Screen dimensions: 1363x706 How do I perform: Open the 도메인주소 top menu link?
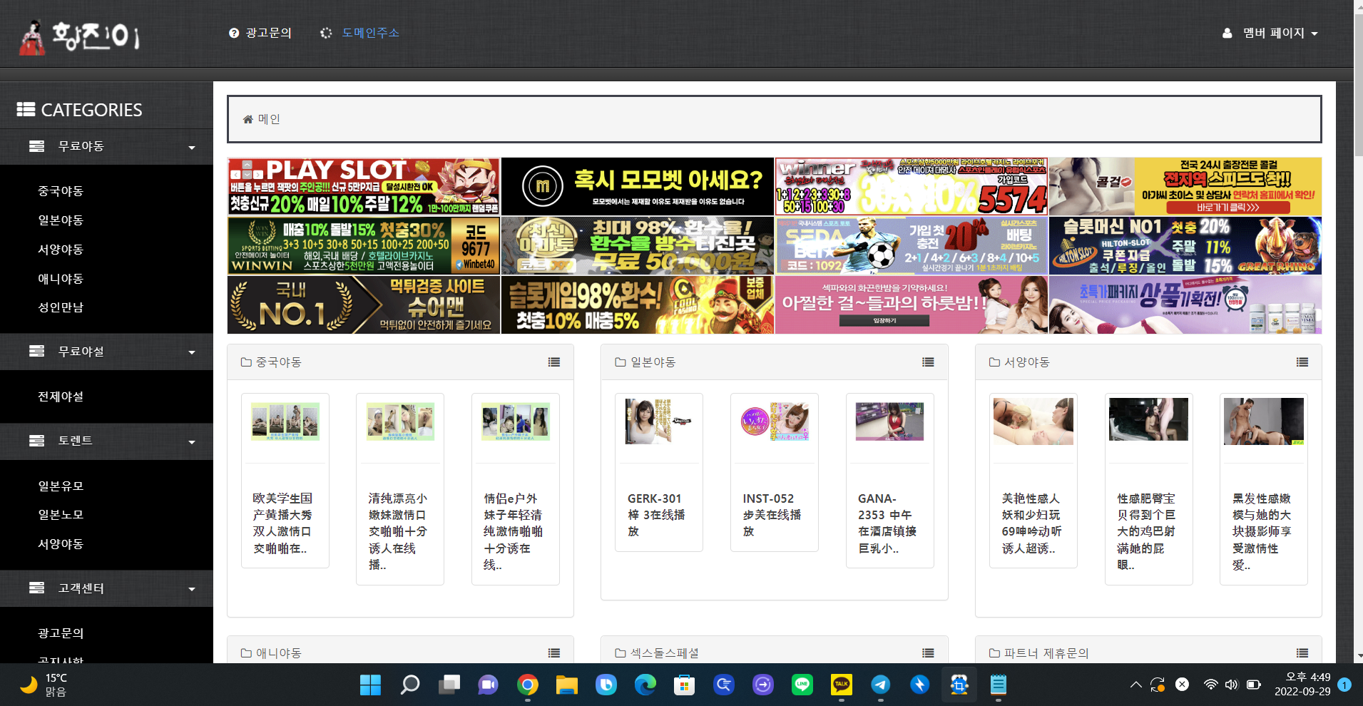pos(371,33)
